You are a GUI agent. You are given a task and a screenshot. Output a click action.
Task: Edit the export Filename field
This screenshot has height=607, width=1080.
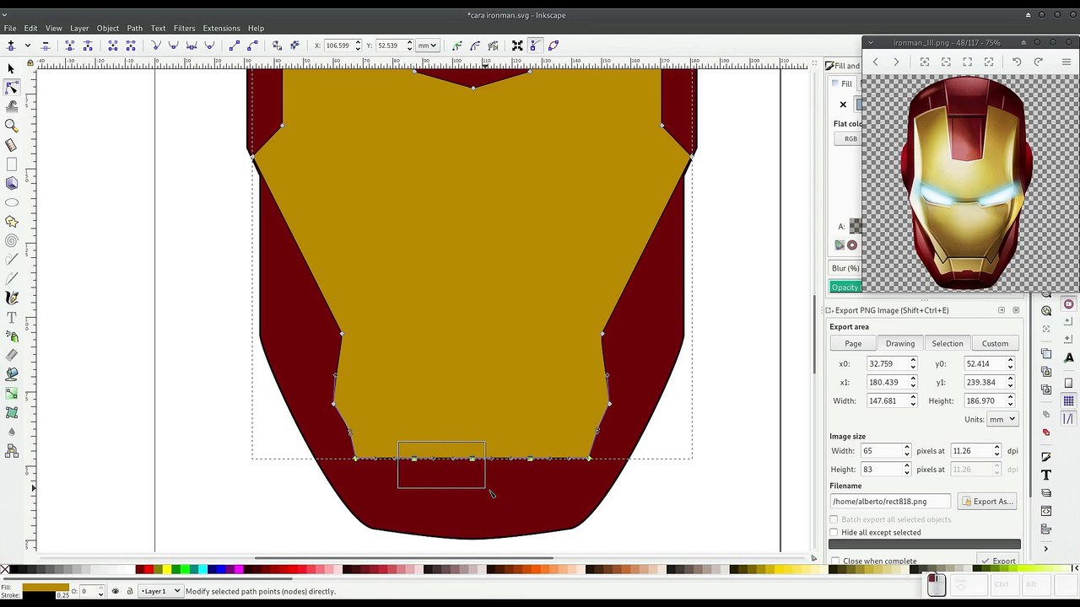[x=891, y=502]
